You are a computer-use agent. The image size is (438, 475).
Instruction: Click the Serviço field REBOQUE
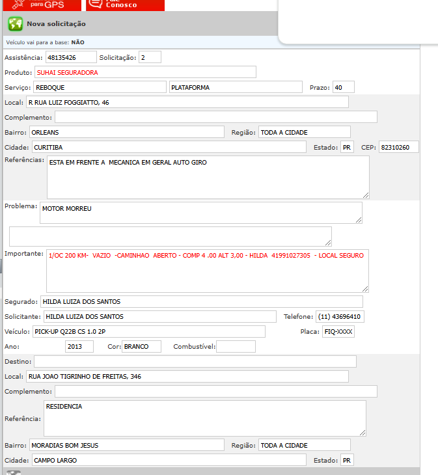pyautogui.click(x=100, y=87)
